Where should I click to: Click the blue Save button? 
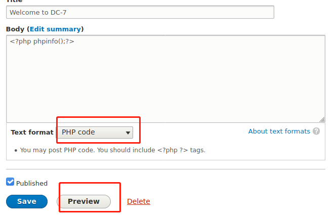pos(27,201)
